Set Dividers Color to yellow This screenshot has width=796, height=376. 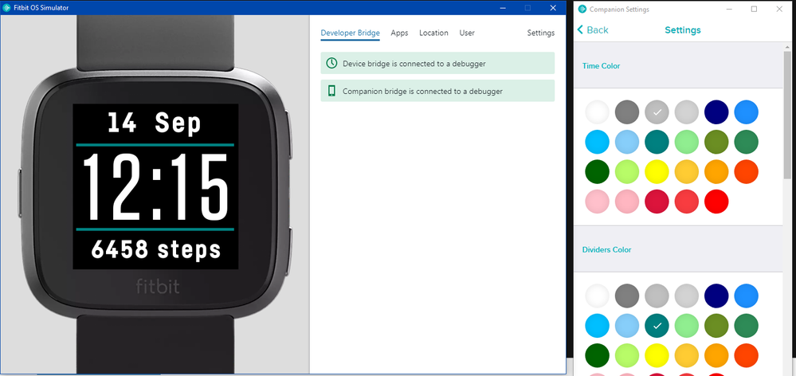click(657, 356)
